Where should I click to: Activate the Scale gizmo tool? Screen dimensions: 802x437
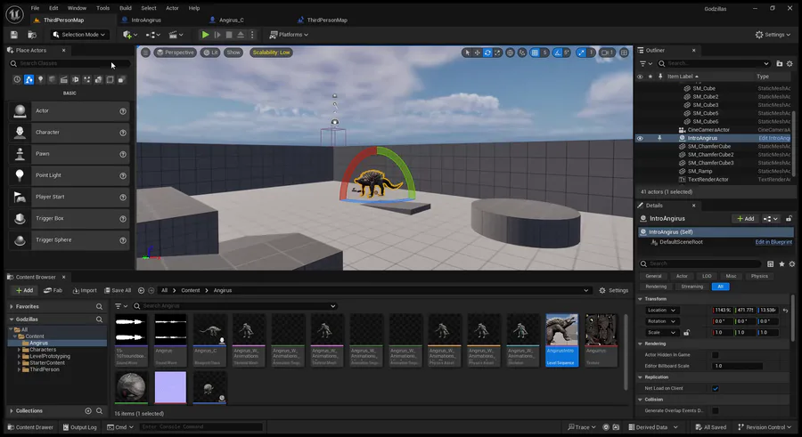coord(497,53)
